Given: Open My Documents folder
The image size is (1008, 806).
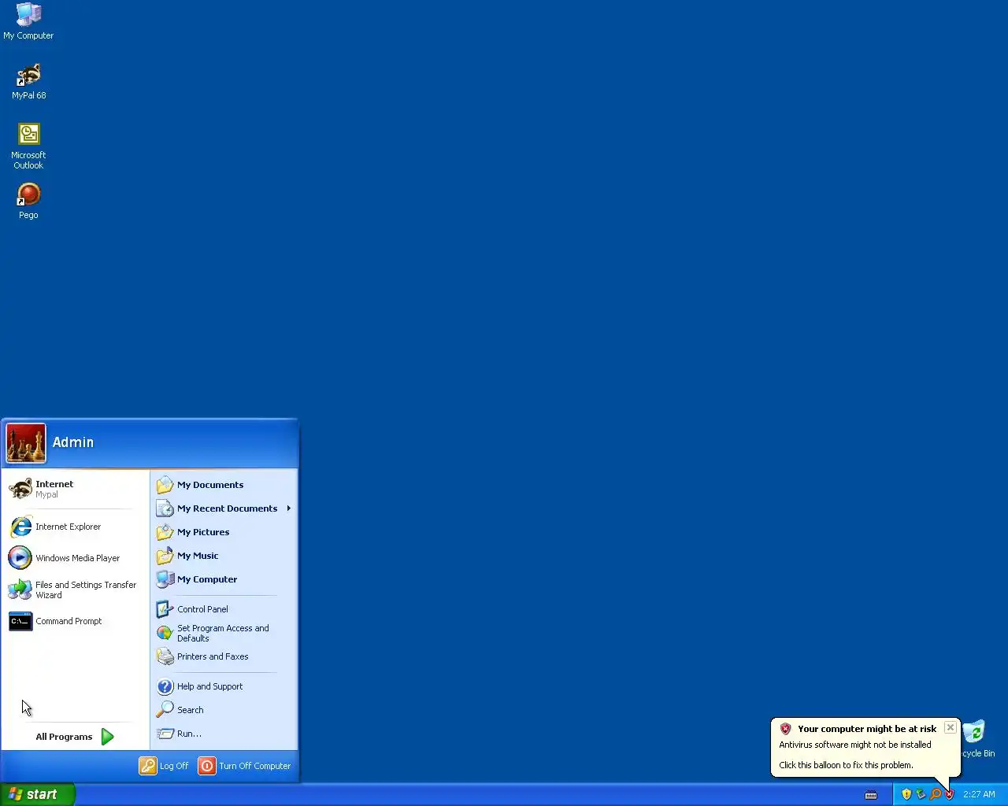Looking at the screenshot, I should 224,485.
